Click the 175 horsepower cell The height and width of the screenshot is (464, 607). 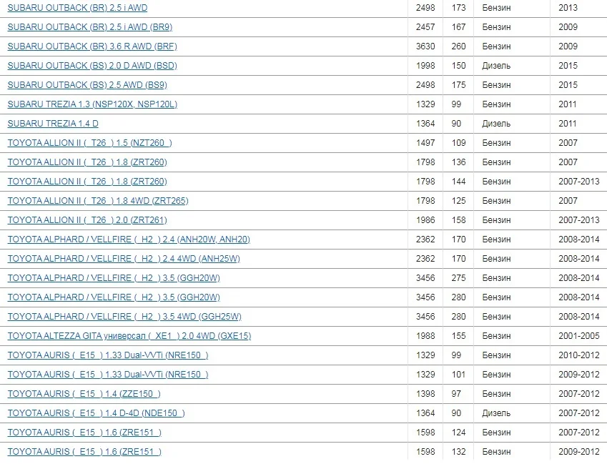coord(458,85)
